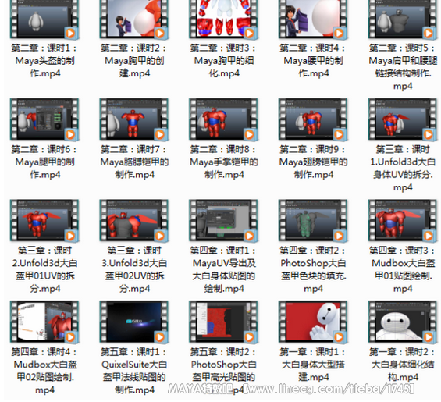This screenshot has height=402, width=441.
Task: Select the video icon for 第一章:课时1 大白身体大型搭建
Action: tap(313, 322)
